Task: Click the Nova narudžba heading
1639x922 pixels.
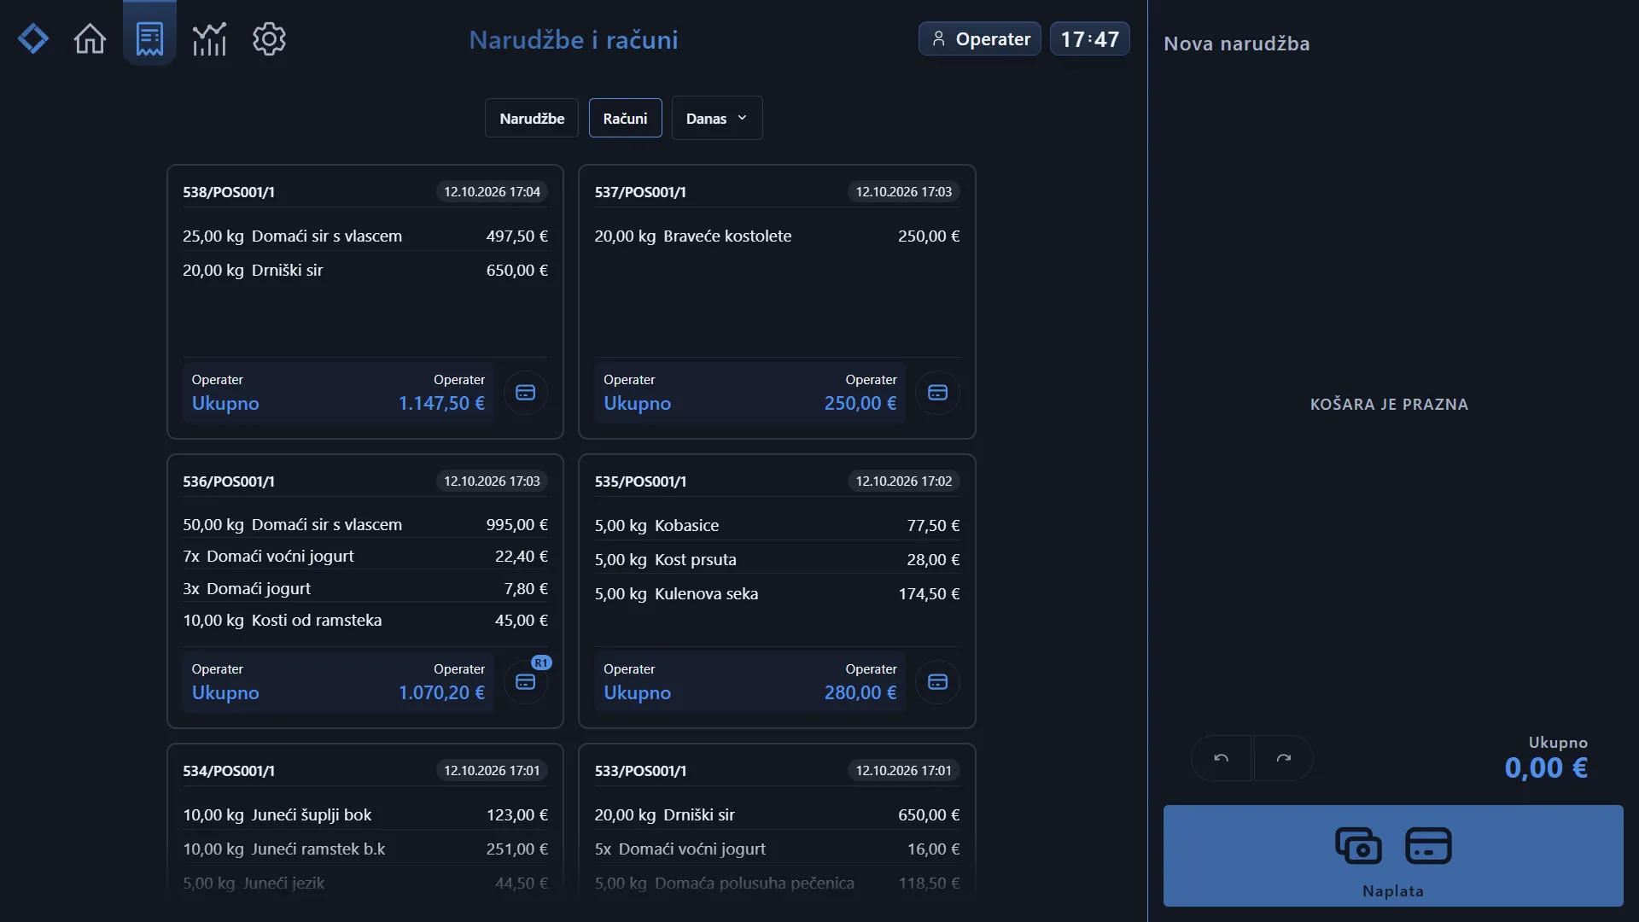Action: 1236,44
